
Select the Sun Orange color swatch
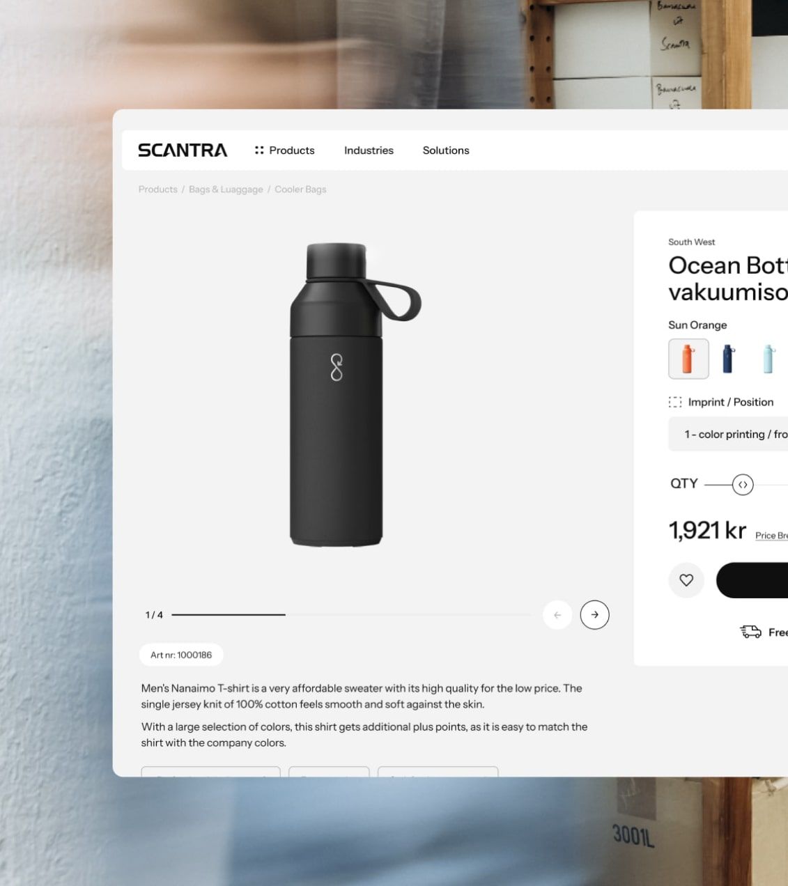(688, 359)
